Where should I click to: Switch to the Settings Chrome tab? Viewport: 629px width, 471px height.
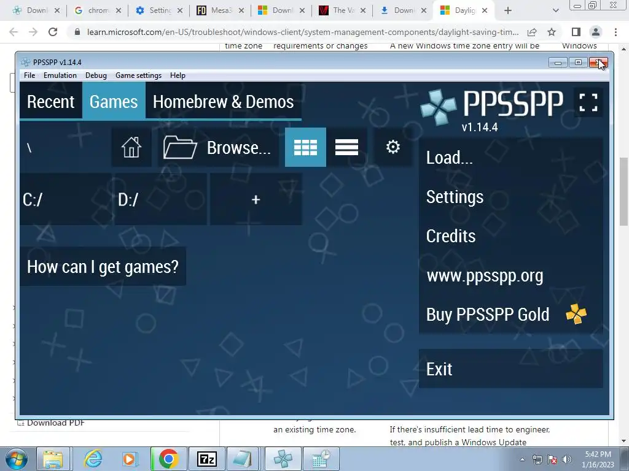[x=159, y=11]
